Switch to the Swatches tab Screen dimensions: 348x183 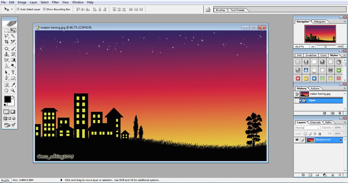(x=311, y=55)
